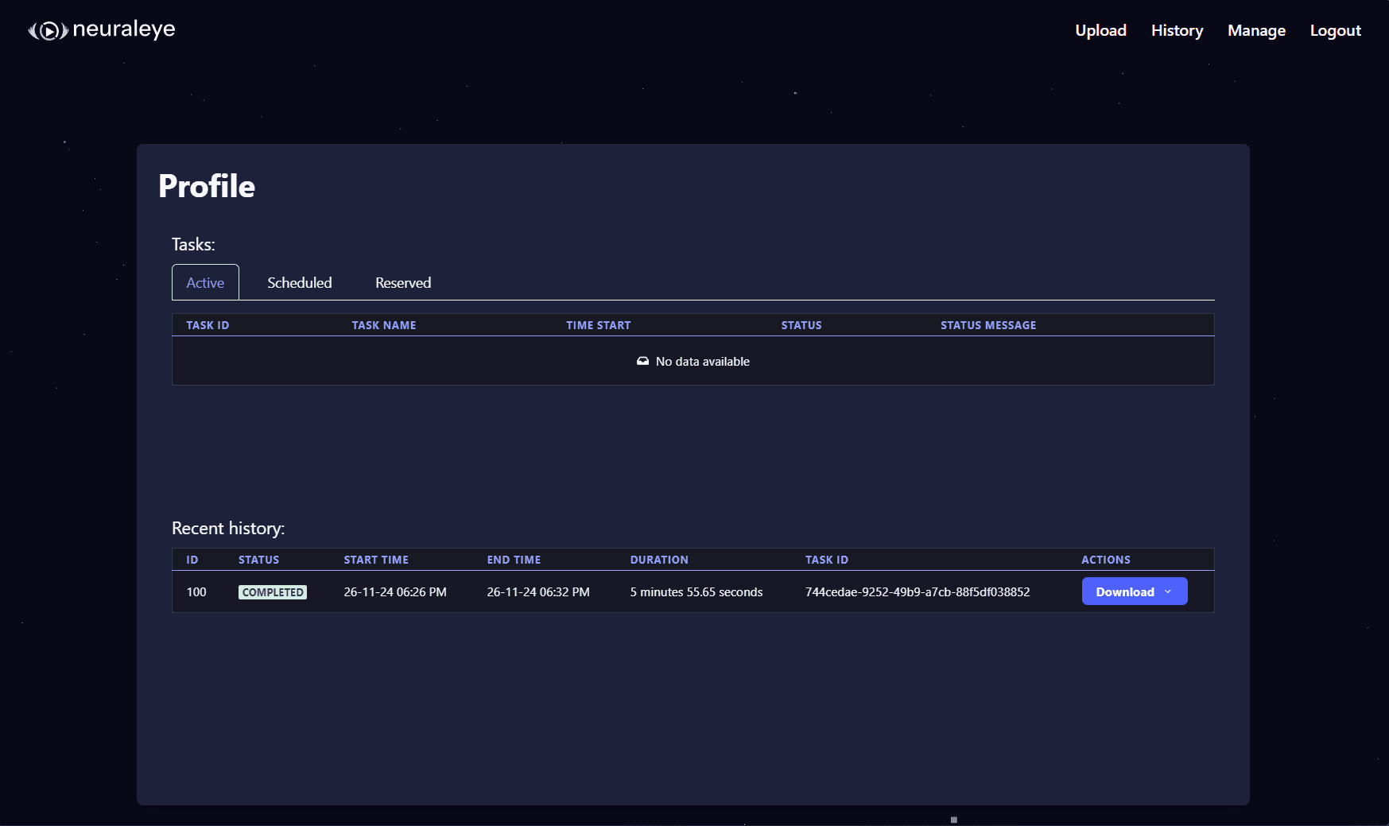The width and height of the screenshot is (1389, 826).
Task: Switch to the Scheduled tasks tab
Action: coord(299,282)
